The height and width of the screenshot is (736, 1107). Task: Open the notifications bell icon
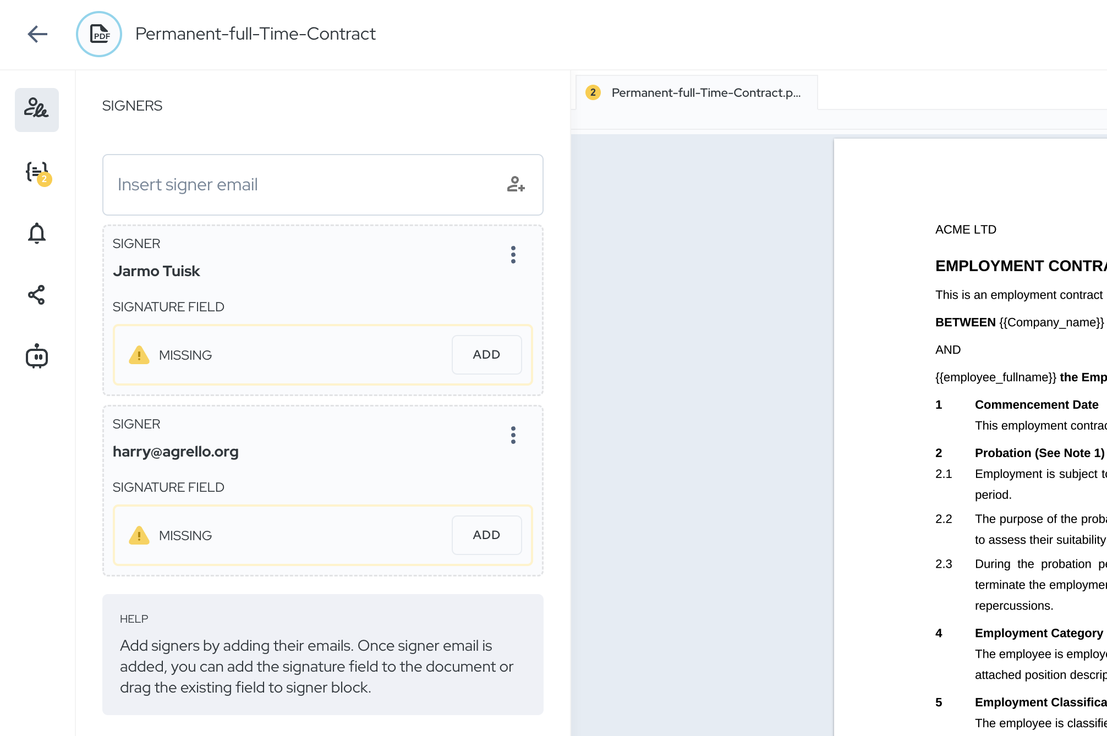click(x=37, y=233)
